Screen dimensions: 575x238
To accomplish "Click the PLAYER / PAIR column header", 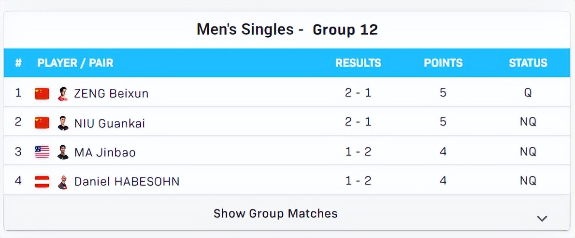I will [x=75, y=63].
